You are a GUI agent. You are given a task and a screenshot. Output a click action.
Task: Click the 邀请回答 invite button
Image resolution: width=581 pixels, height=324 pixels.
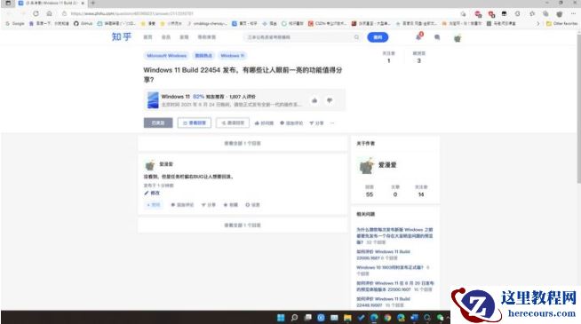point(233,122)
